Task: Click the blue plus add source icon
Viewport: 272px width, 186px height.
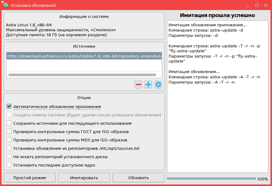Action: (x=148, y=84)
